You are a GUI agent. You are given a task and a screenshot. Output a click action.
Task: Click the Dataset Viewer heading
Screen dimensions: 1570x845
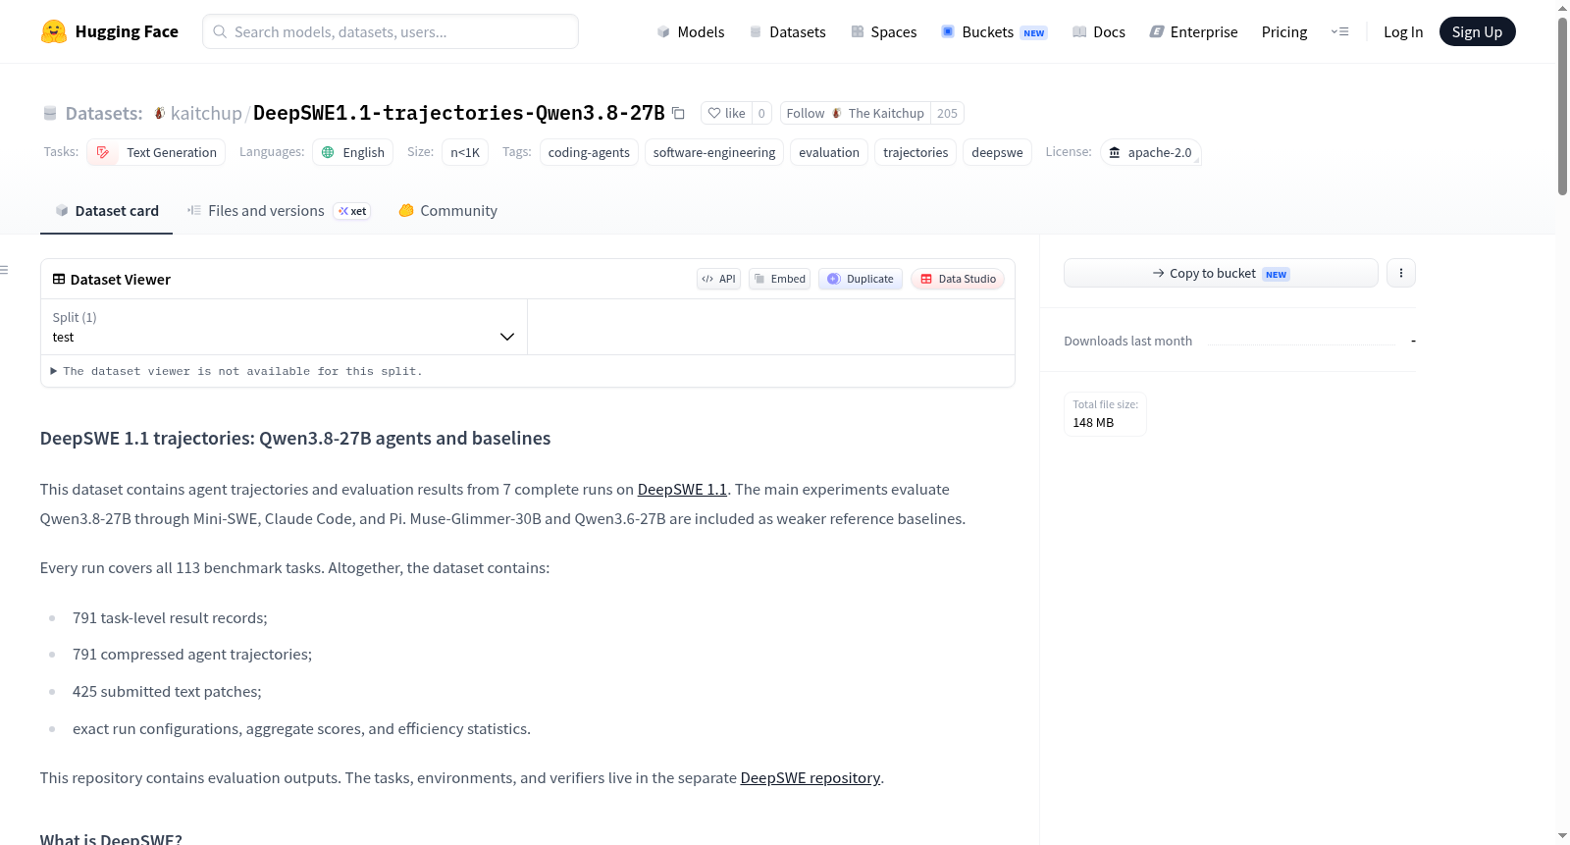point(120,279)
